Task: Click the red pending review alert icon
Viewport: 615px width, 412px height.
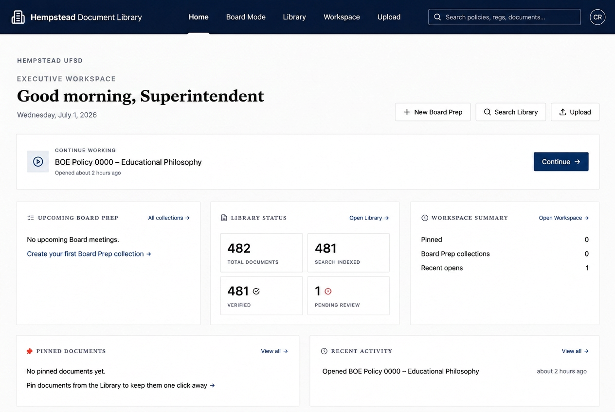Action: 328,291
